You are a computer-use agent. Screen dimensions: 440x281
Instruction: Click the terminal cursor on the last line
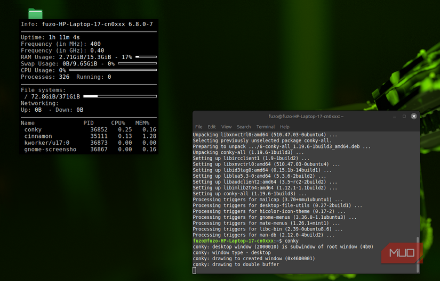coord(195,270)
